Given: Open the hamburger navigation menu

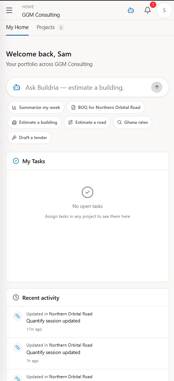Looking at the screenshot, I should [x=9, y=10].
